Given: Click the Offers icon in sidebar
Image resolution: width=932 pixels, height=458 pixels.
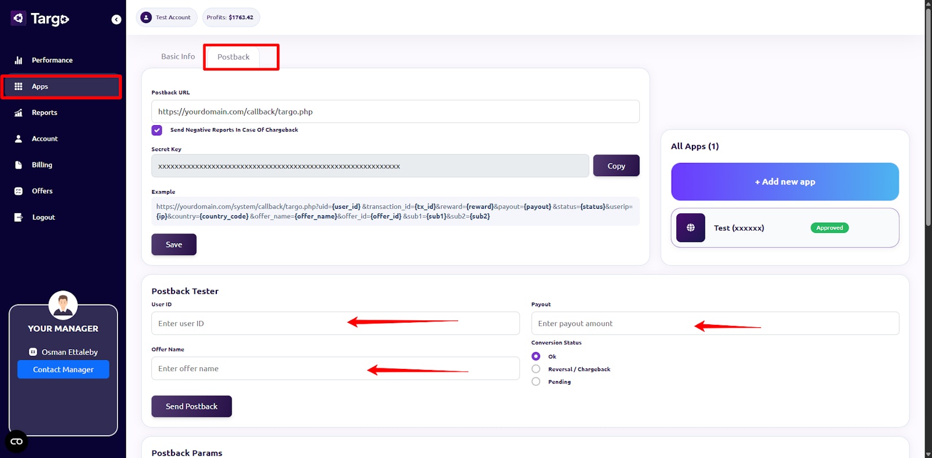Looking at the screenshot, I should 19,191.
